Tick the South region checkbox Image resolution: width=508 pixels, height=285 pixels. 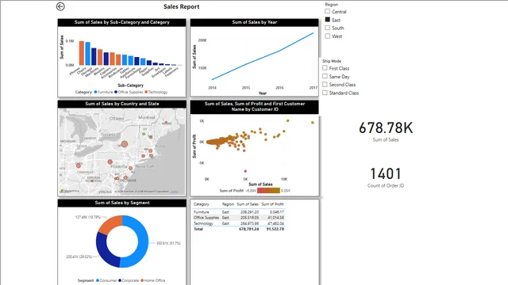328,28
